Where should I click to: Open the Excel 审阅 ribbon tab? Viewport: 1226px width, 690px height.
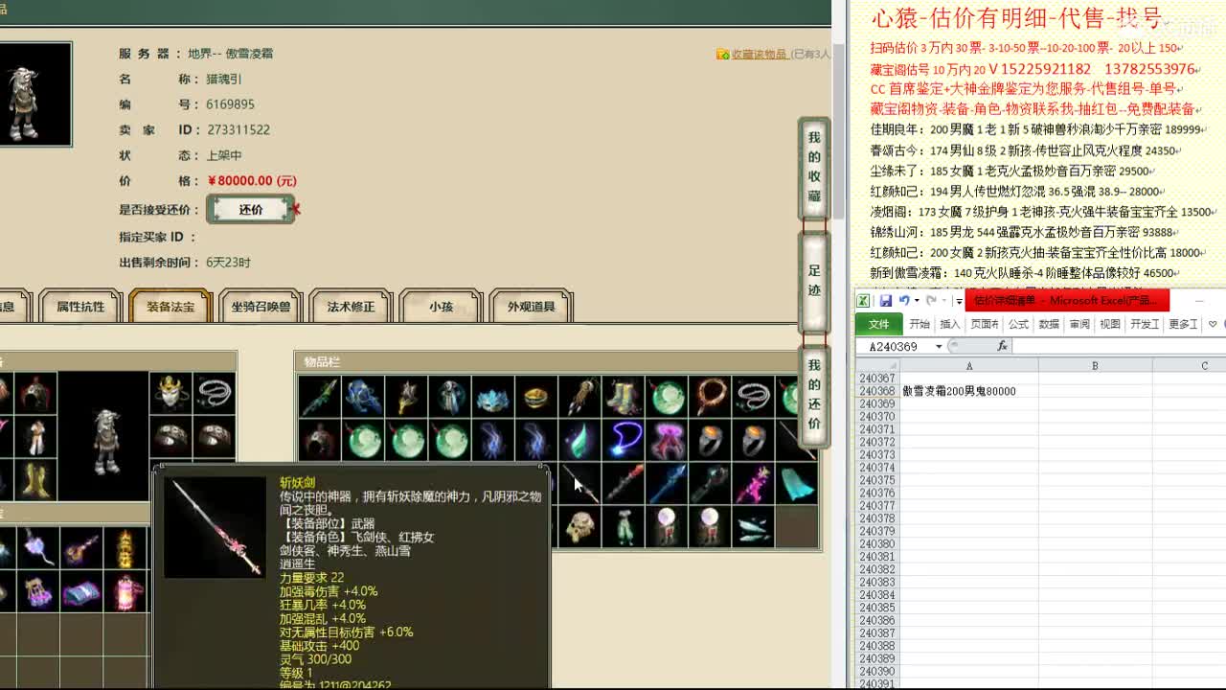(1079, 324)
